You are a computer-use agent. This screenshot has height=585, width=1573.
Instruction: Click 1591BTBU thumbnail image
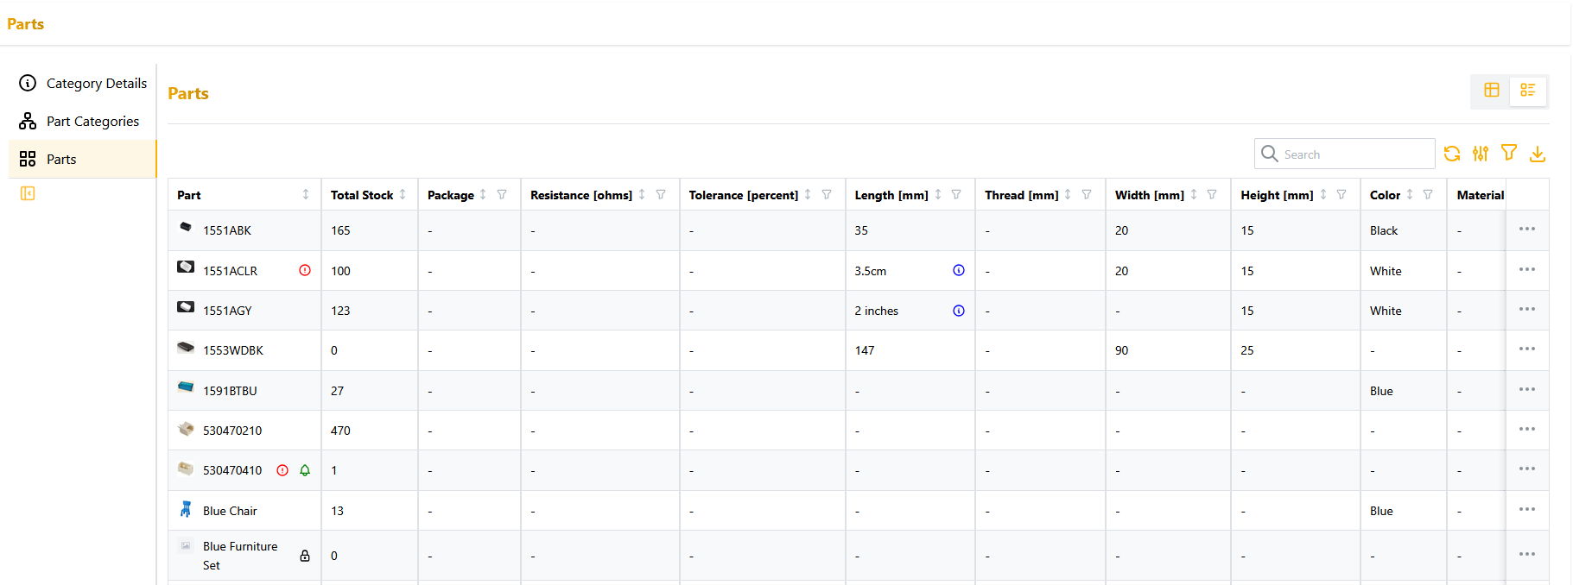click(186, 387)
